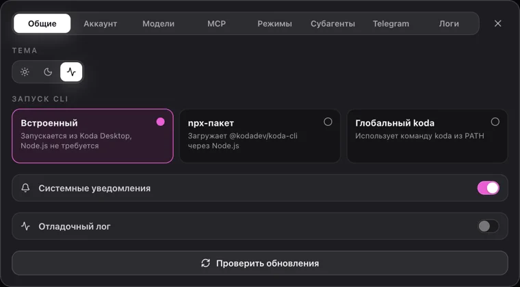Open the Субагенты tab
This screenshot has width=520, height=287.
pos(333,23)
